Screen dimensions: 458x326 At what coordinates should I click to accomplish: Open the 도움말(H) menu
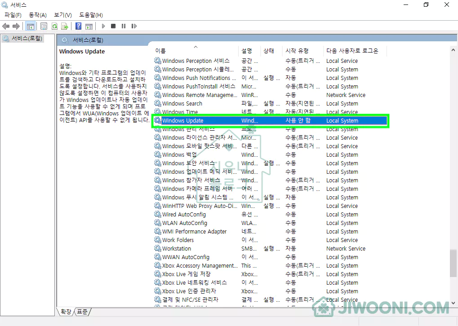click(x=91, y=15)
